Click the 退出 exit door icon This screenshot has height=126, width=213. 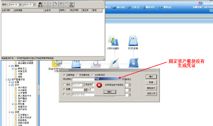pos(72,4)
